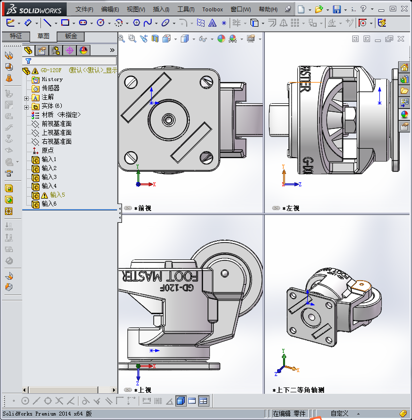Toggle the four-view viewport layout button
This screenshot has height=420, width=412.
coord(204,401)
